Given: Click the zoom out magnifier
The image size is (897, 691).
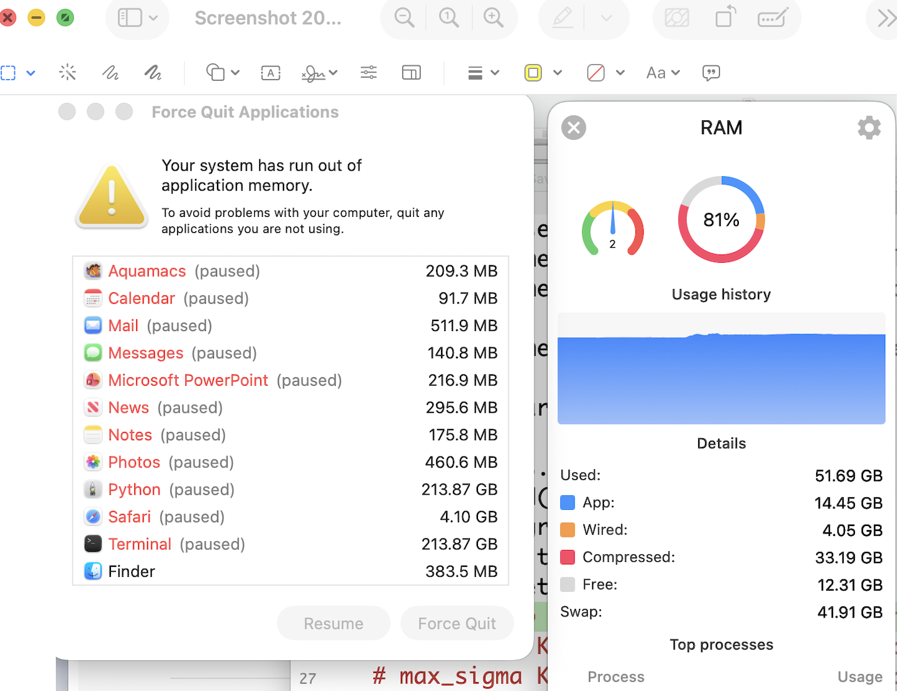Looking at the screenshot, I should [405, 18].
